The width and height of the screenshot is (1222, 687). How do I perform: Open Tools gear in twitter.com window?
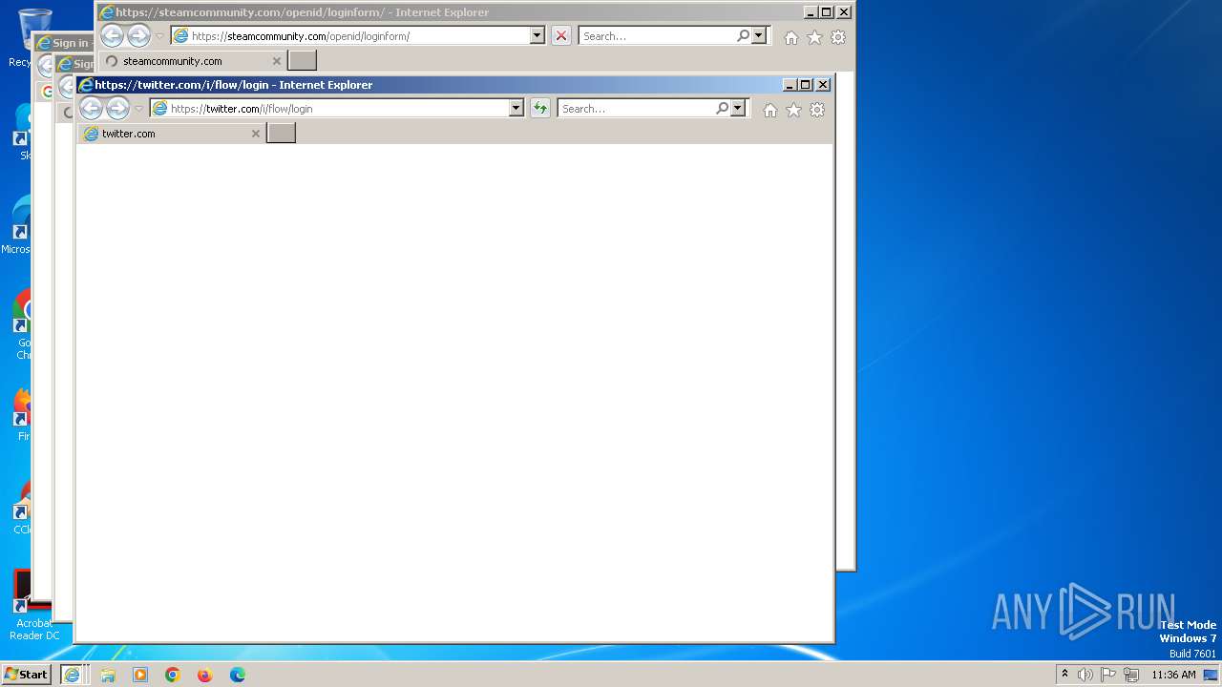tap(817, 110)
